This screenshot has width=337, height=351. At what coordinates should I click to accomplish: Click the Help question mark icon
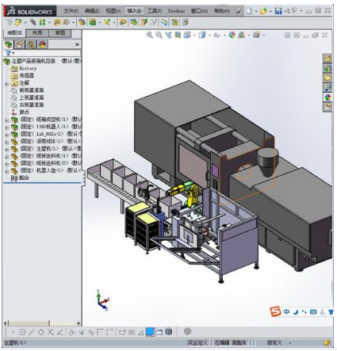294,11
